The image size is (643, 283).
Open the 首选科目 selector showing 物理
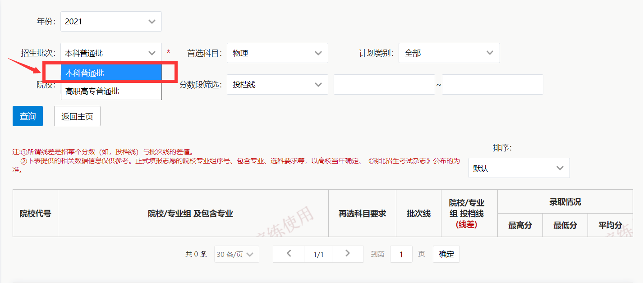[277, 53]
